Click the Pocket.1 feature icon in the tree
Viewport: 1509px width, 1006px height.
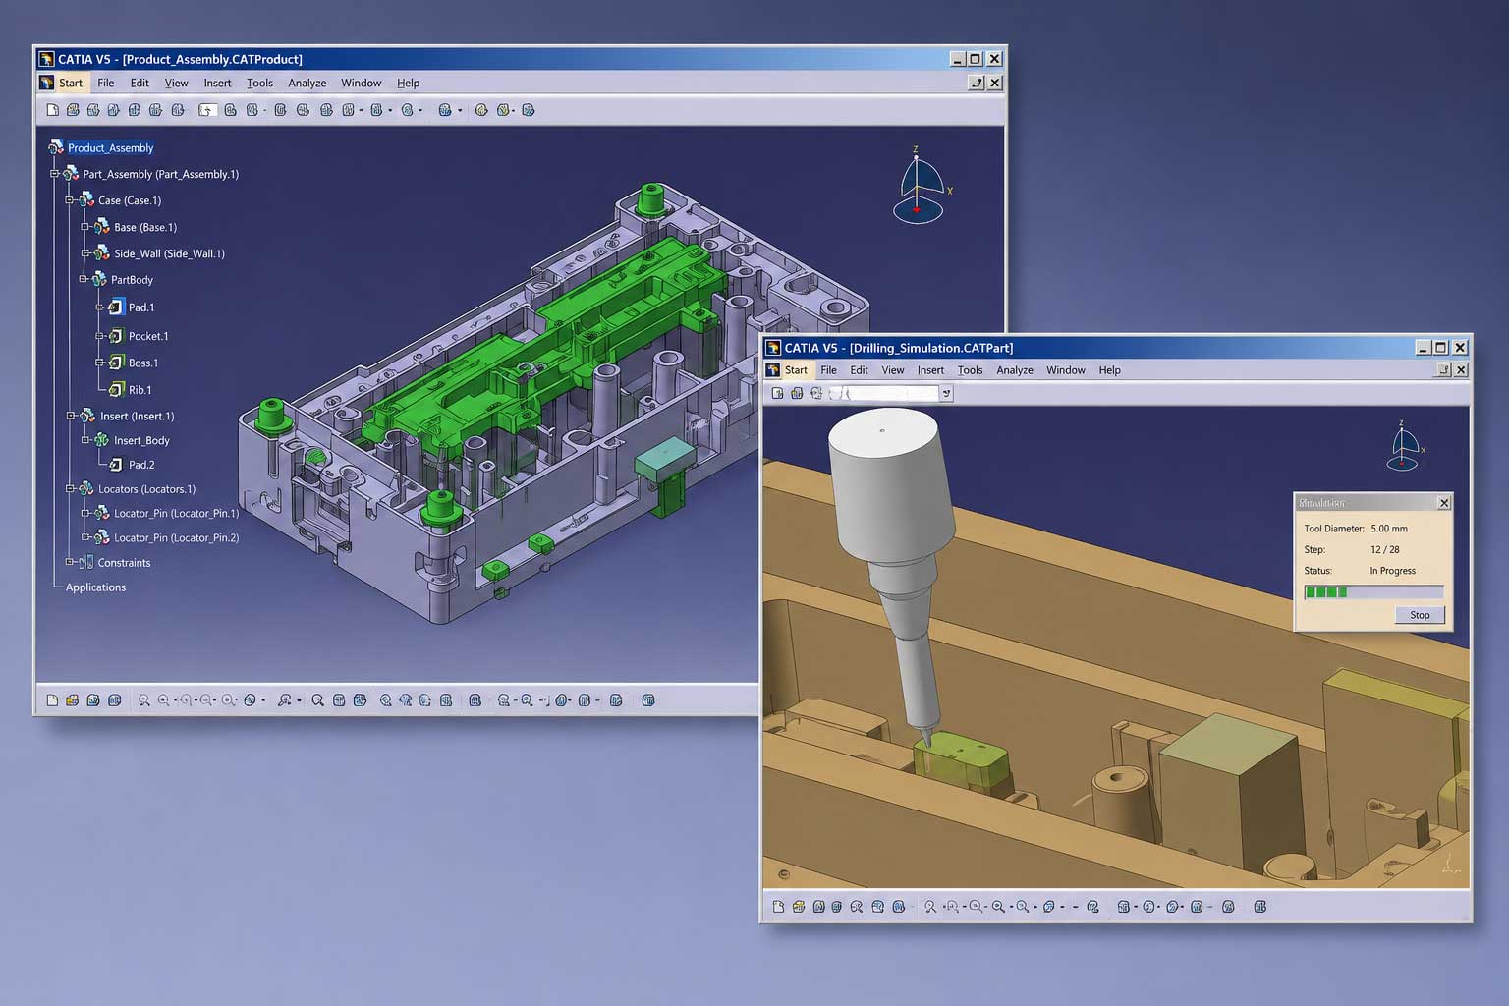pyautogui.click(x=116, y=336)
